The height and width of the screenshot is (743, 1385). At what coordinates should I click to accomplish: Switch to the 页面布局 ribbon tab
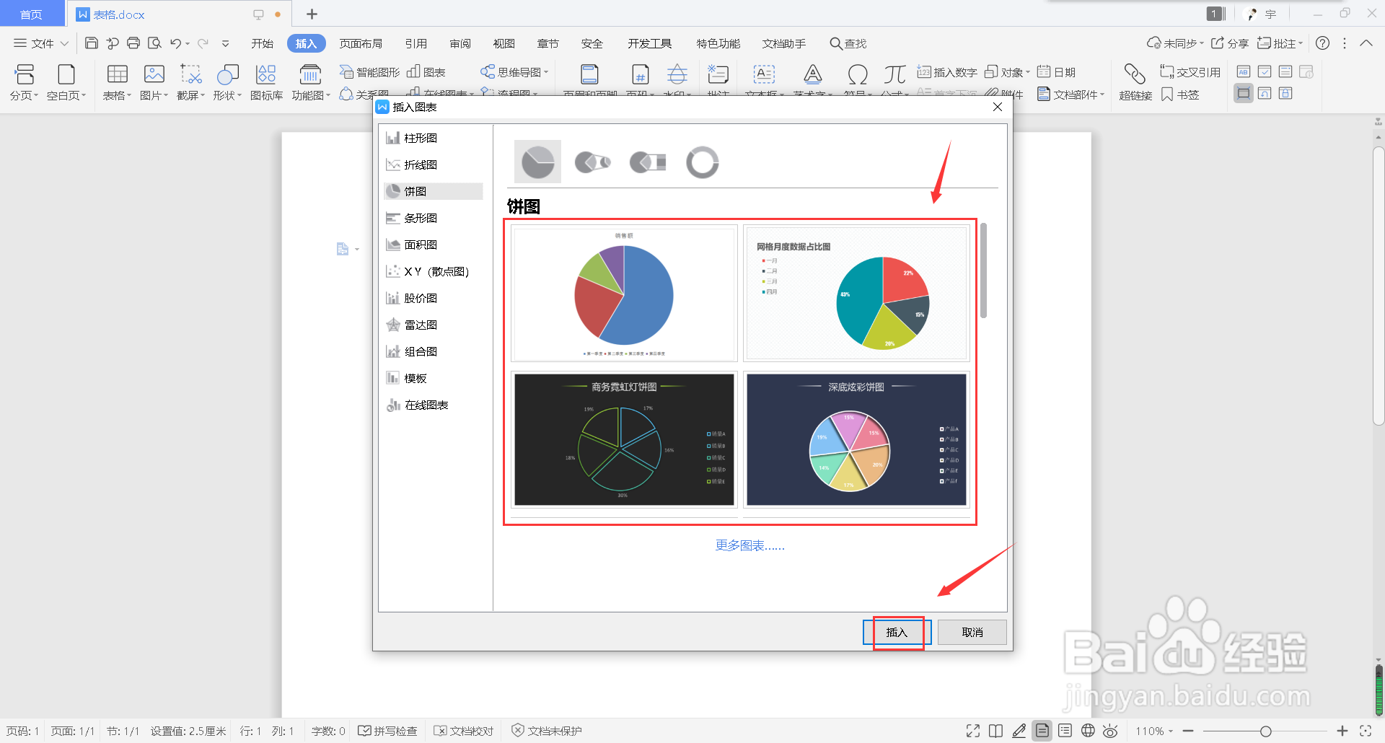point(361,43)
